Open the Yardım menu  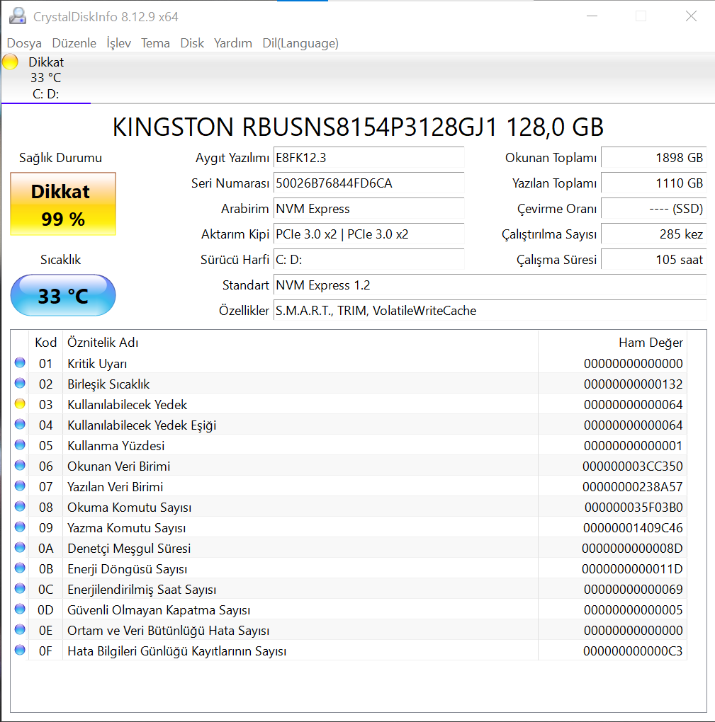pos(233,43)
